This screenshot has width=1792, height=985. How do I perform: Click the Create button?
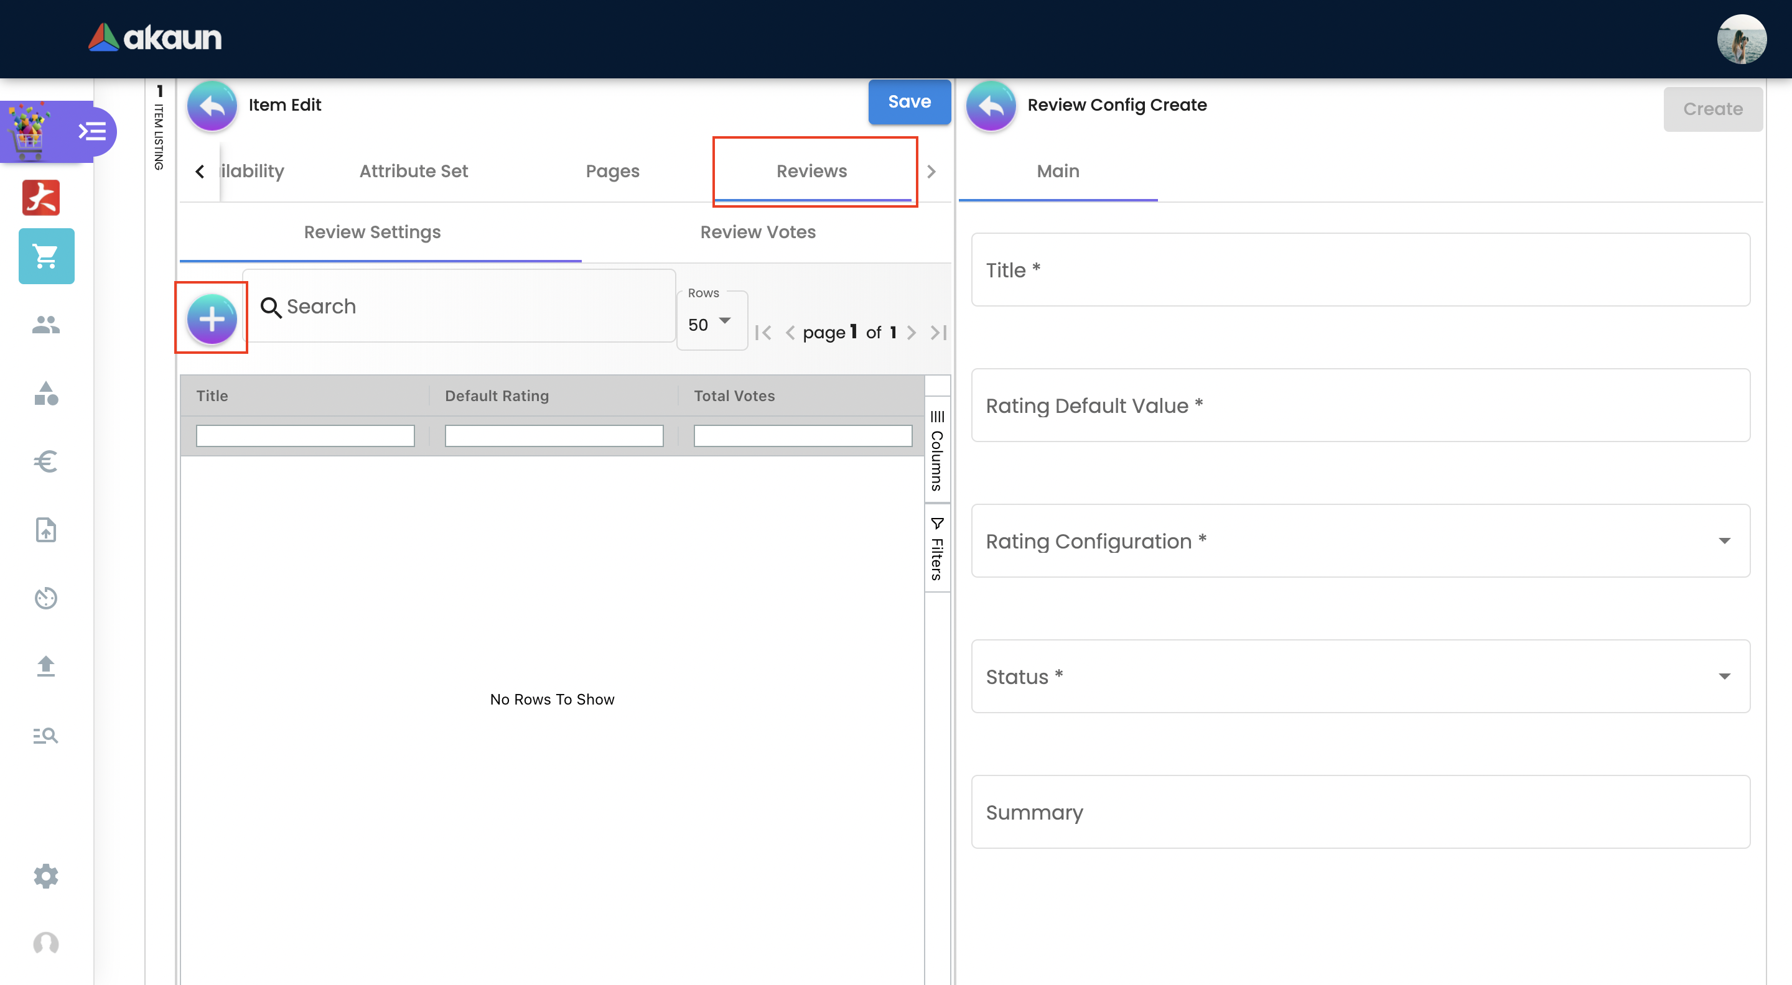pyautogui.click(x=1712, y=109)
